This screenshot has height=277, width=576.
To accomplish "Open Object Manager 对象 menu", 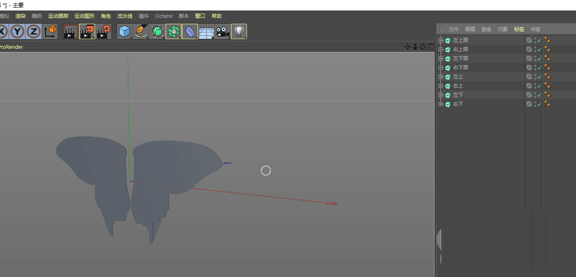I will pos(503,29).
